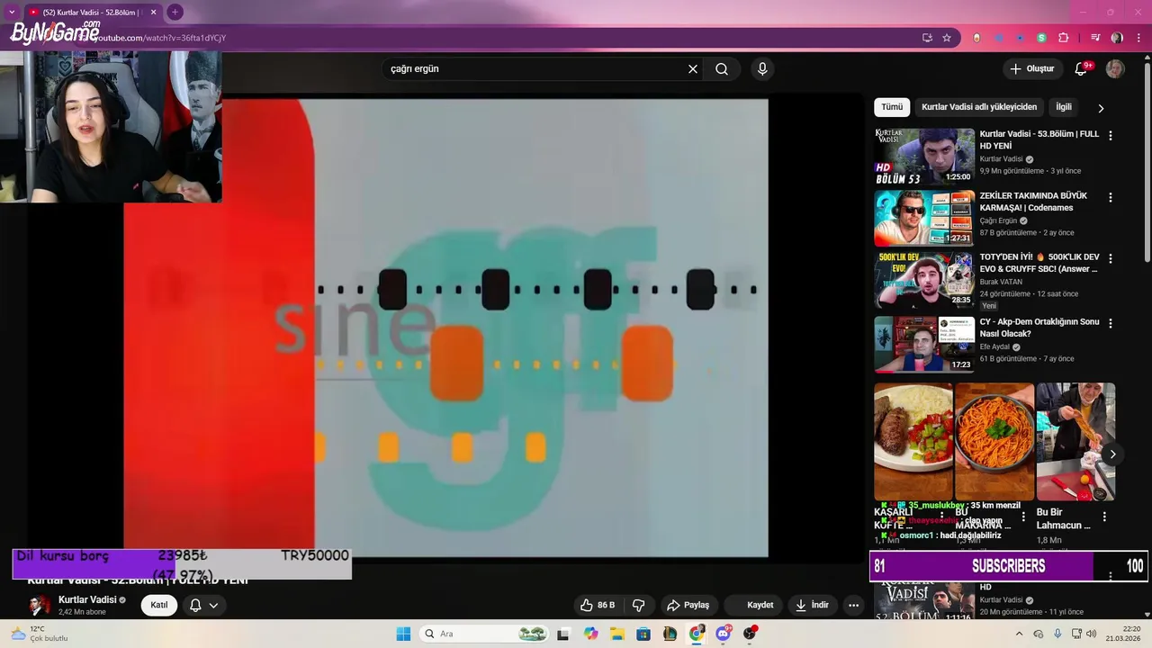The image size is (1152, 648).
Task: Open YouTube notifications bell
Action: [1082, 69]
